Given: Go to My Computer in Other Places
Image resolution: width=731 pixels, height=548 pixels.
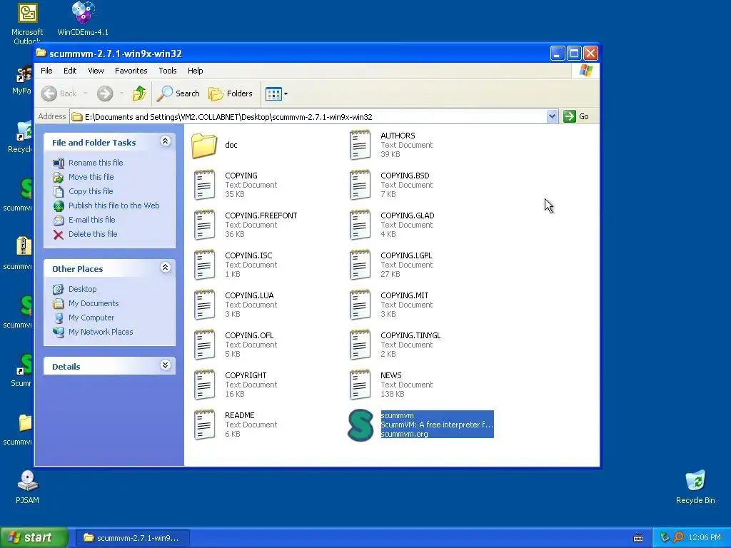Looking at the screenshot, I should click(91, 318).
